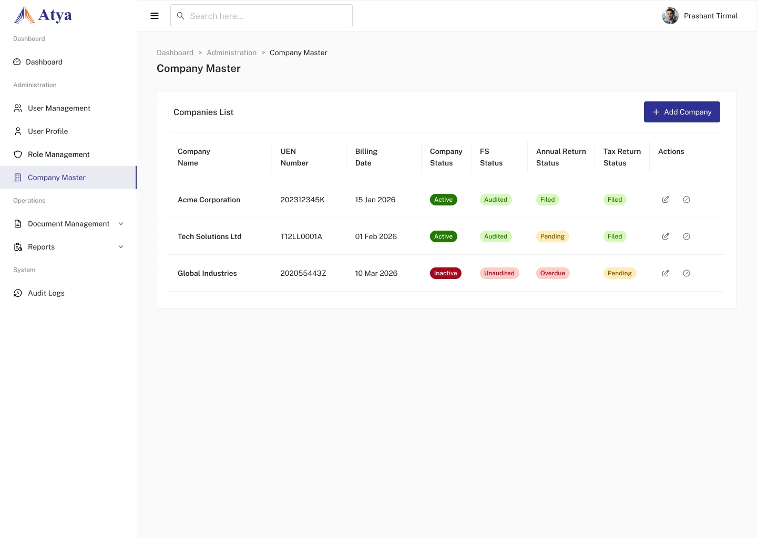757x538 pixels.
Task: Click status toggle icon for Tech Solutions Ltd
Action: tap(687, 236)
